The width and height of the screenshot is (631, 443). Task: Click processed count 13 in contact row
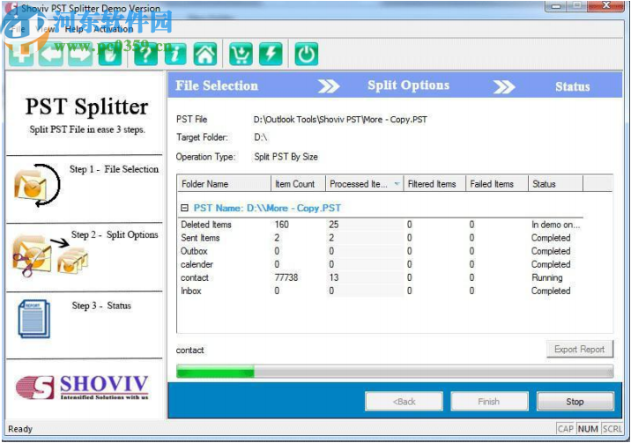click(x=334, y=277)
